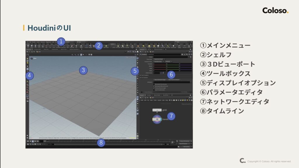Toggle Preserve Normal Length checkbox
299x168 pixels.
(154, 88)
